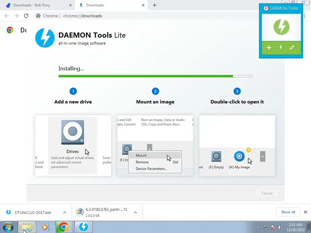Click the network tray icon
Screen dimensions: 311x233
point(265,227)
